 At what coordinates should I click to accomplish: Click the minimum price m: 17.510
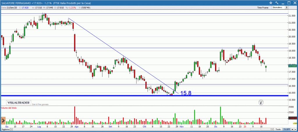tap(37, 8)
